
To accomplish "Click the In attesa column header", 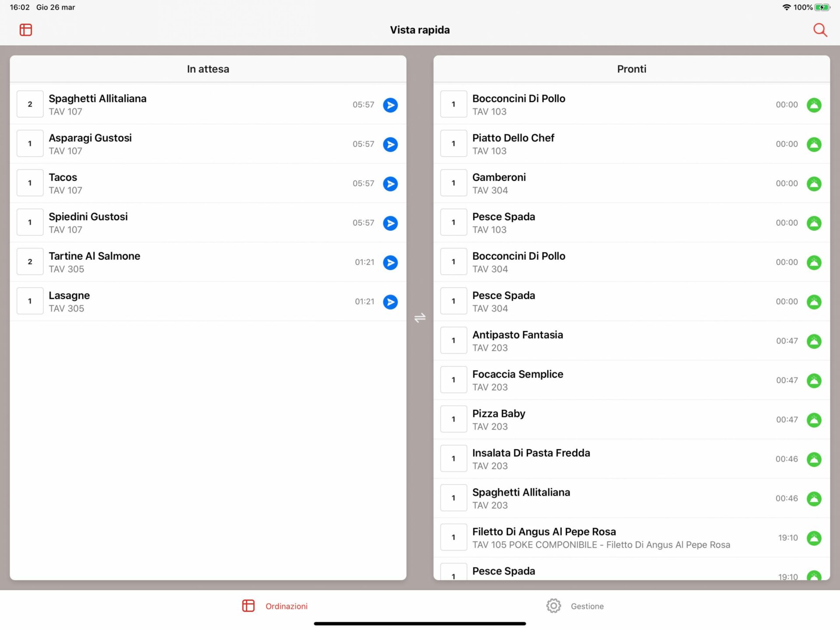I will click(x=208, y=69).
